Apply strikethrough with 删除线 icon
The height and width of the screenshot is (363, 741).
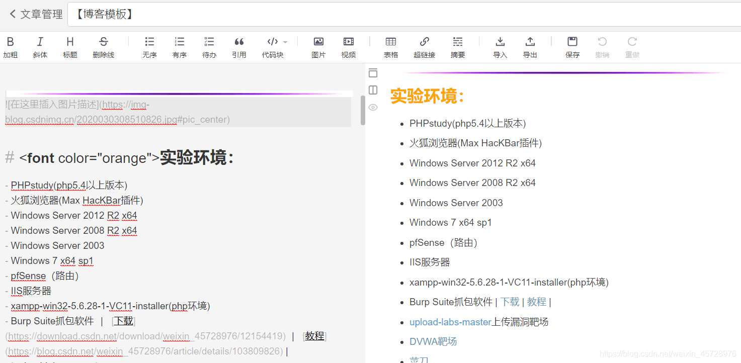click(x=103, y=48)
